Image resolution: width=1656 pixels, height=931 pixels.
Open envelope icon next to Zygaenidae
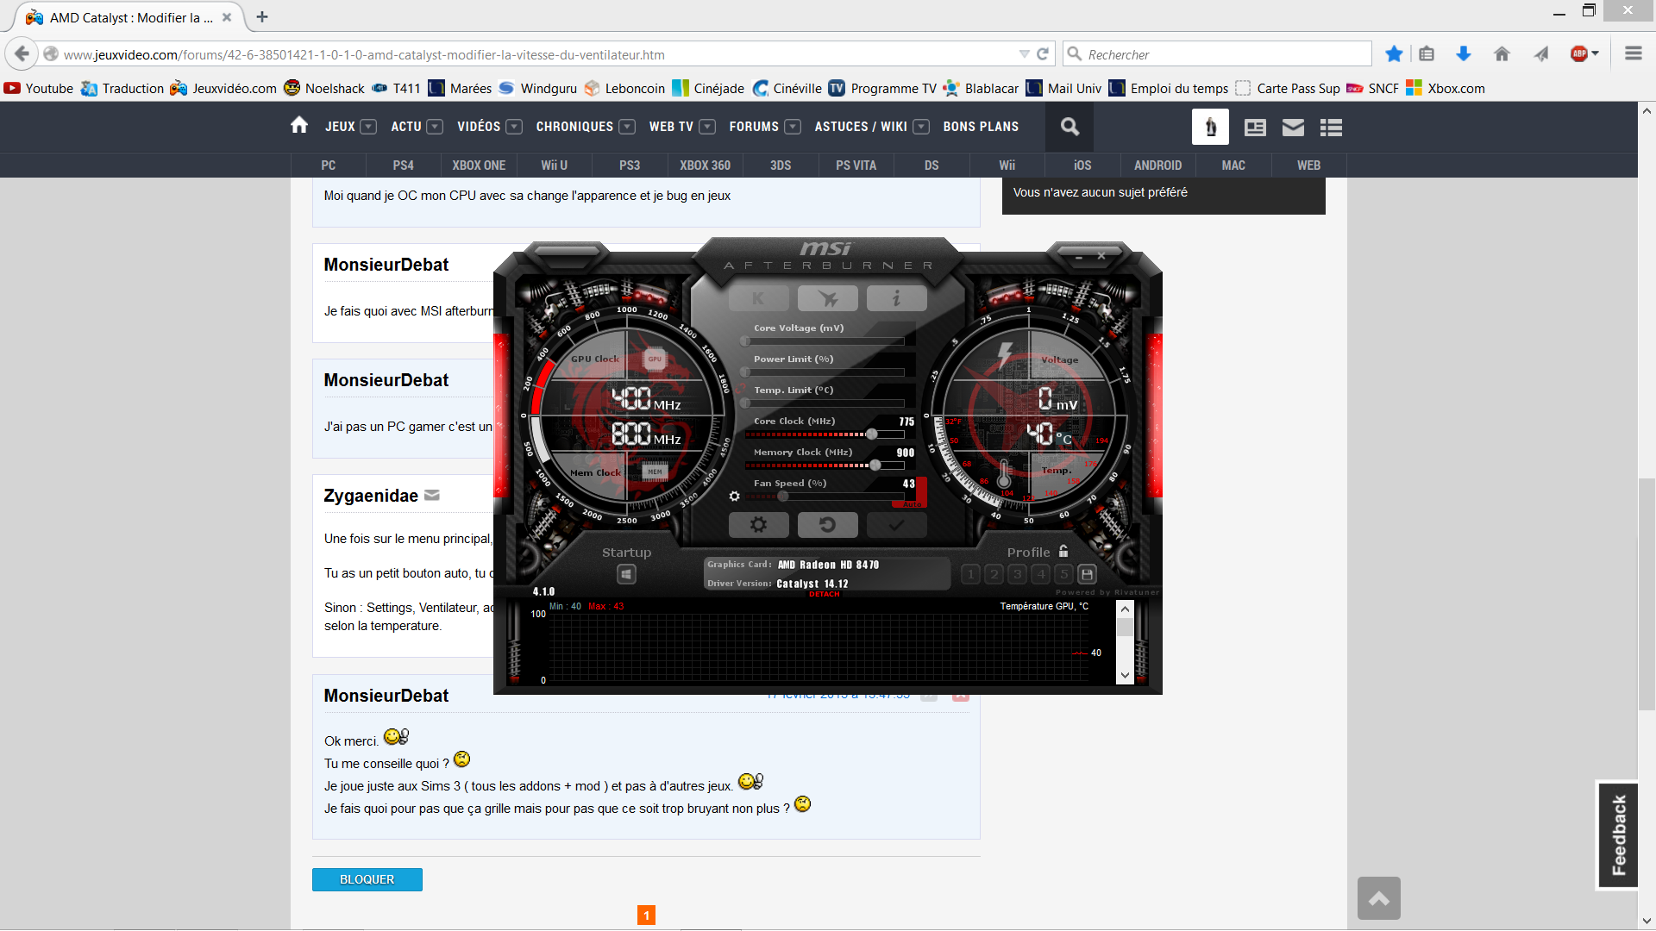pyautogui.click(x=432, y=495)
